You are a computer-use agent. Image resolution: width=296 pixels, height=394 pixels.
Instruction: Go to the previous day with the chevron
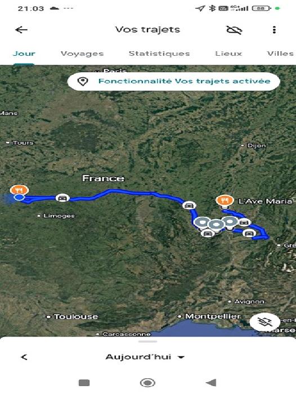[24, 357]
